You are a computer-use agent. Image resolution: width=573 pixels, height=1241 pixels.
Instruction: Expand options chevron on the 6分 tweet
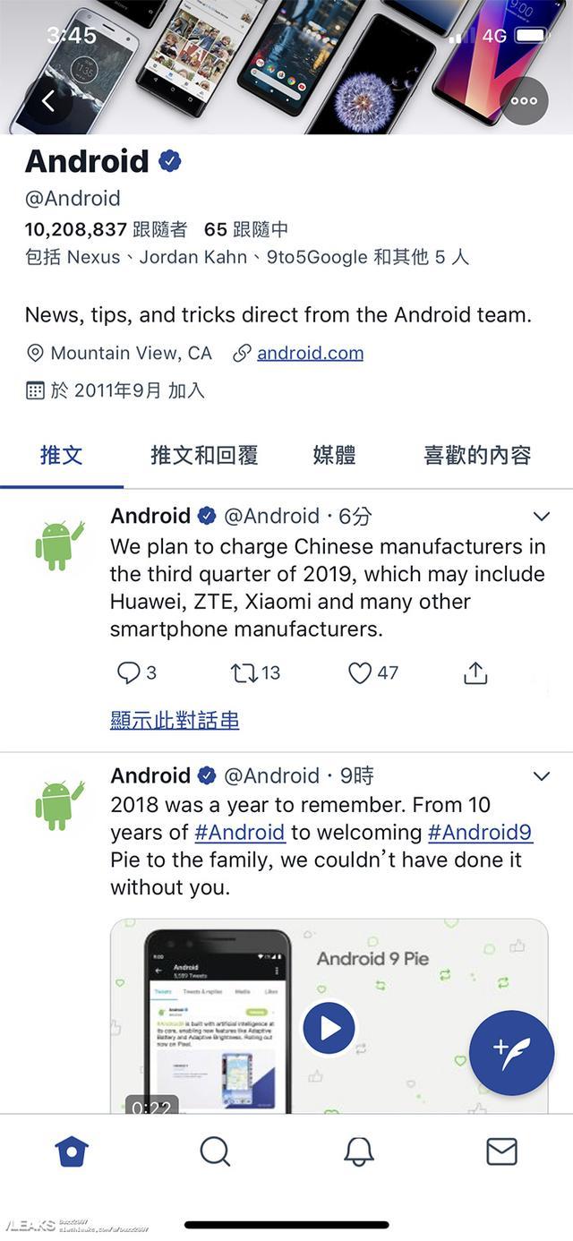click(541, 517)
